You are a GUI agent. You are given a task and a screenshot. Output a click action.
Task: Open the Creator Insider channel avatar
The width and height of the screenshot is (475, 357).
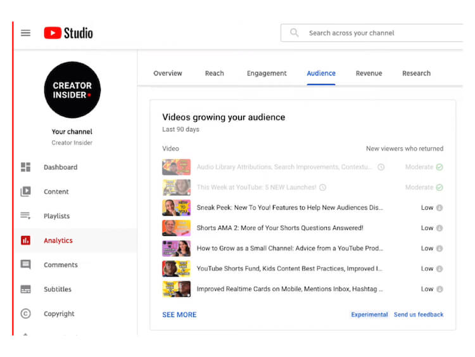pos(72,90)
